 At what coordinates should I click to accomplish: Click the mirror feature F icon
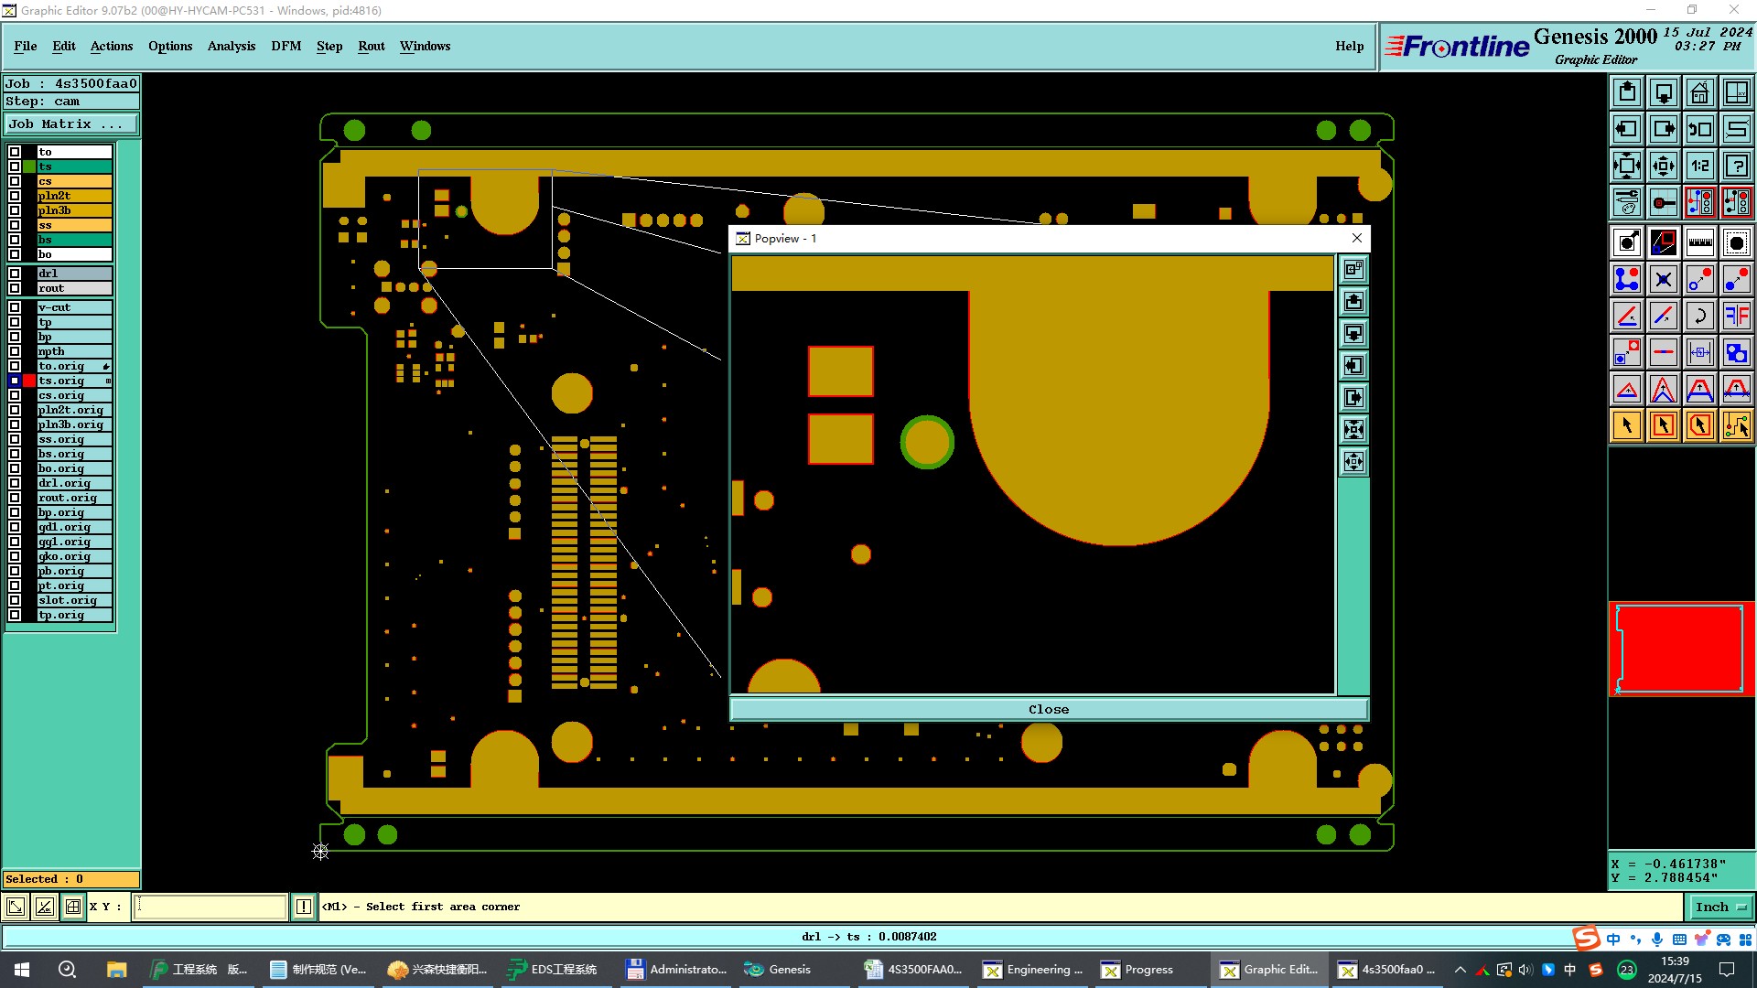[1736, 316]
